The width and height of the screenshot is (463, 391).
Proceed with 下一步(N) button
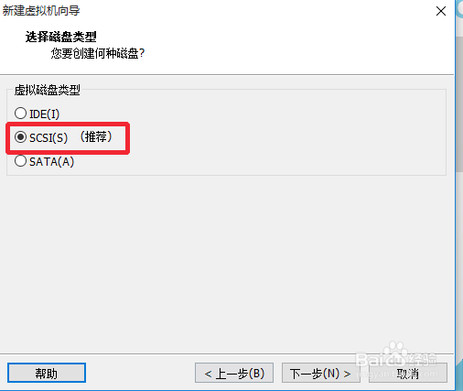coord(321,373)
